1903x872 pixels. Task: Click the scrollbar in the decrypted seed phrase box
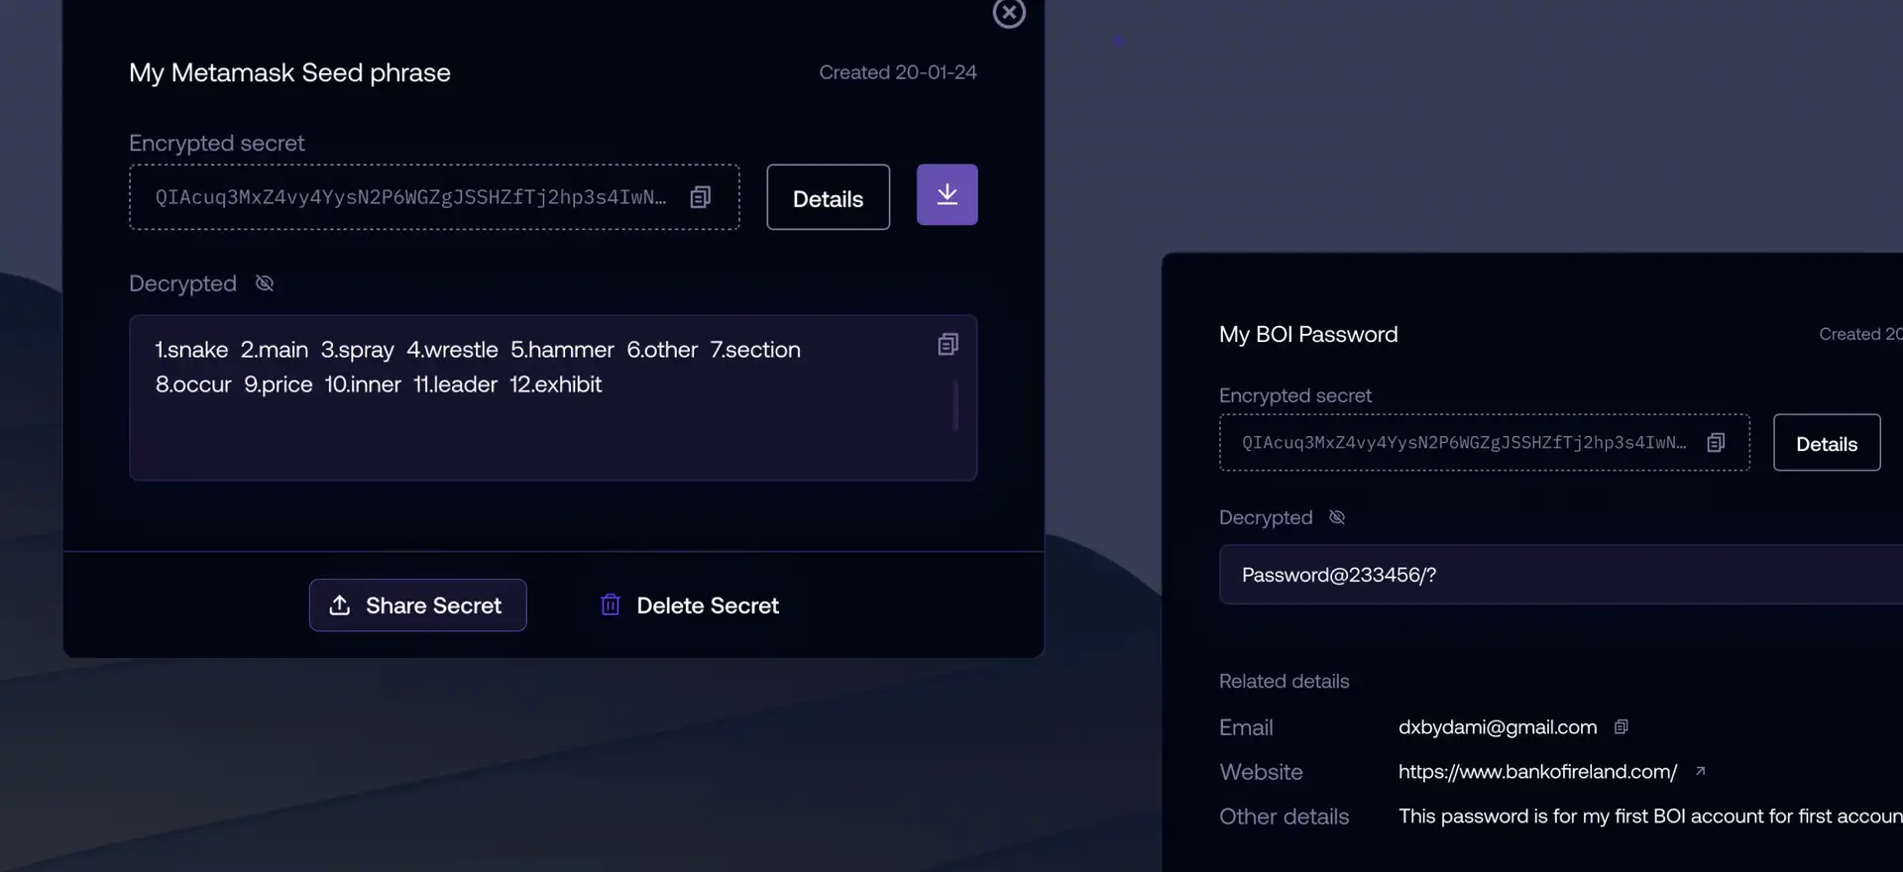coord(955,405)
